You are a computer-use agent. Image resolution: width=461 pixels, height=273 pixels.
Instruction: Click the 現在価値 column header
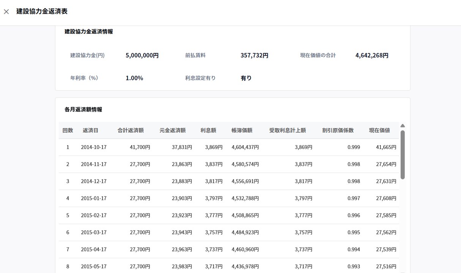click(379, 130)
